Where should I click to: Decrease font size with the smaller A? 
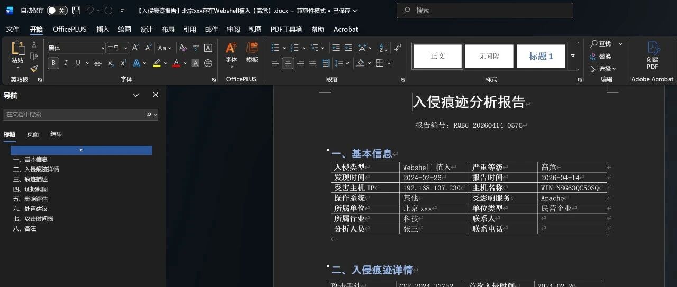point(149,48)
